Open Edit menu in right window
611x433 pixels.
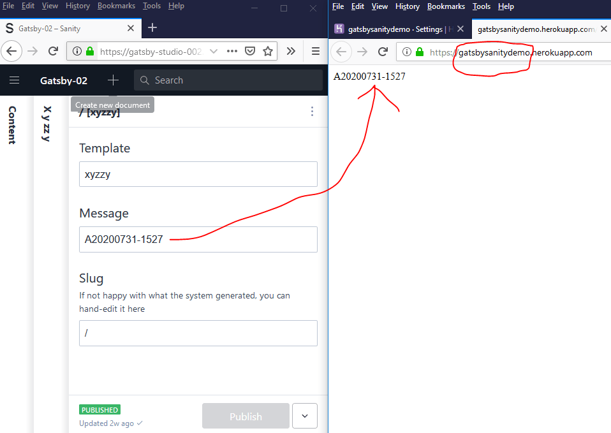pyautogui.click(x=357, y=6)
